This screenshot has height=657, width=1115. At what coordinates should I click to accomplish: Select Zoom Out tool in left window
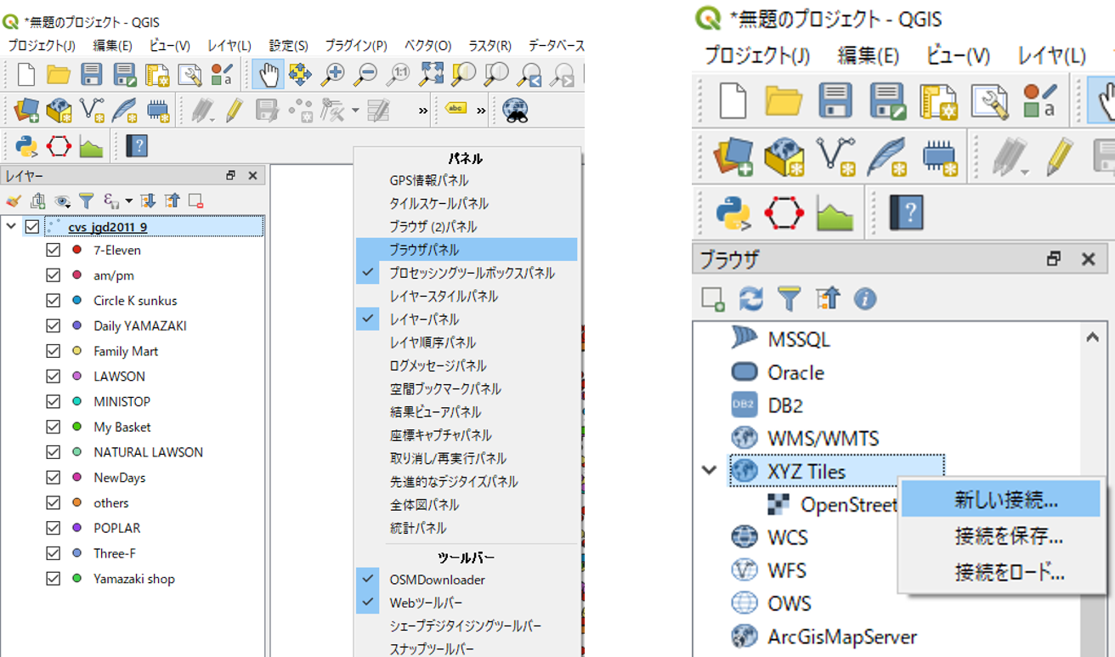coord(365,75)
